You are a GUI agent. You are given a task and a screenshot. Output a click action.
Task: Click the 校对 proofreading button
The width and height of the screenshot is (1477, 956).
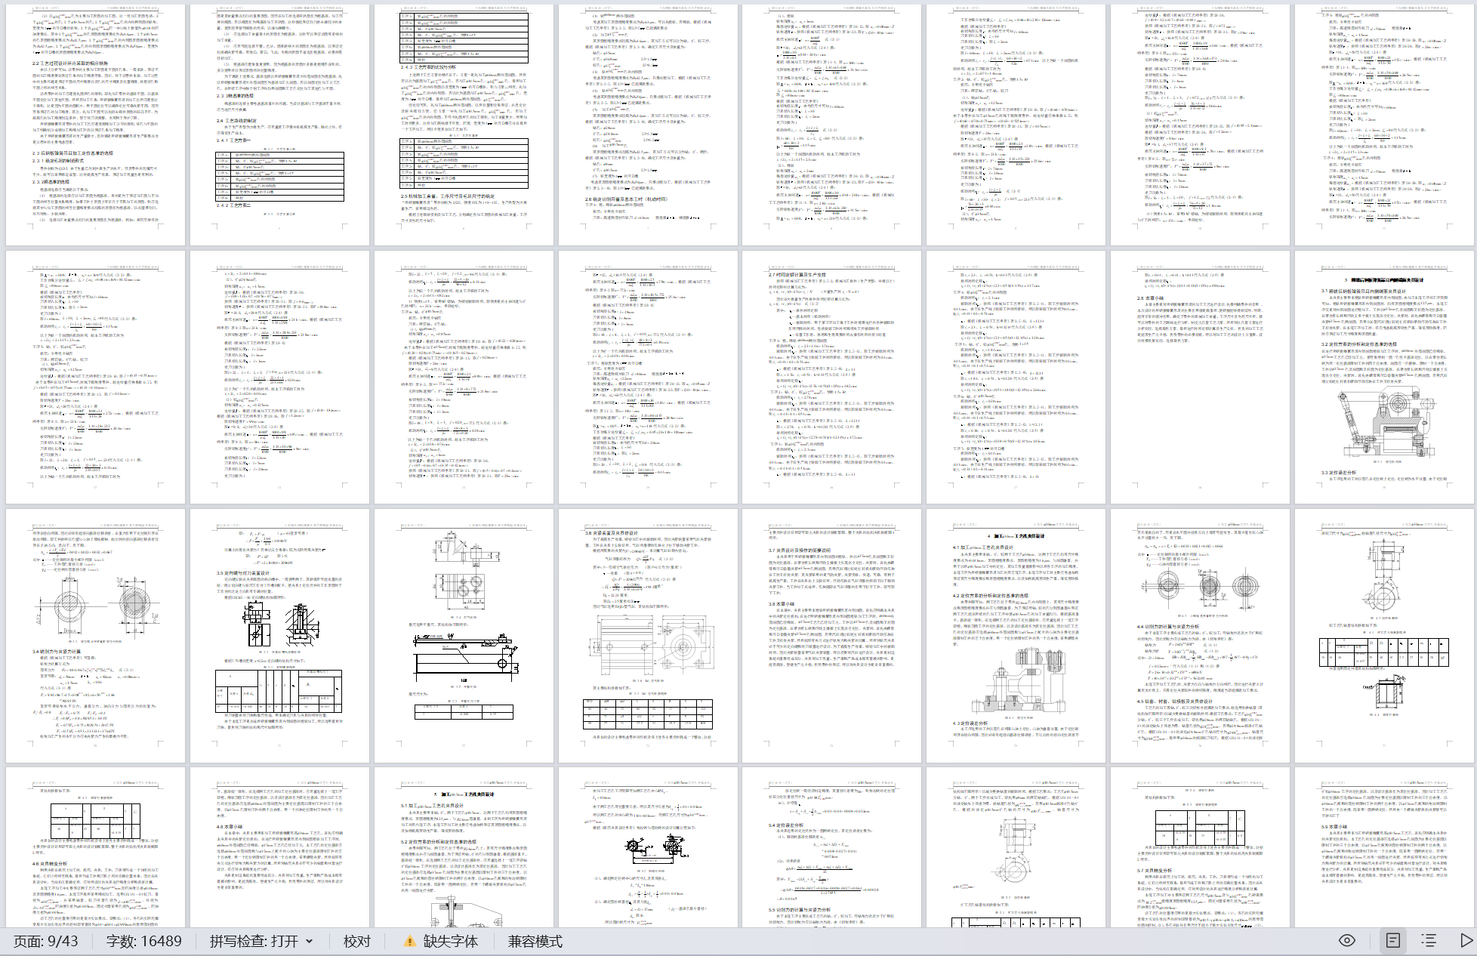[x=357, y=941]
